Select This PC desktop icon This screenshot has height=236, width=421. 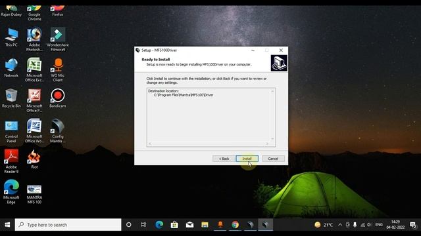click(11, 37)
